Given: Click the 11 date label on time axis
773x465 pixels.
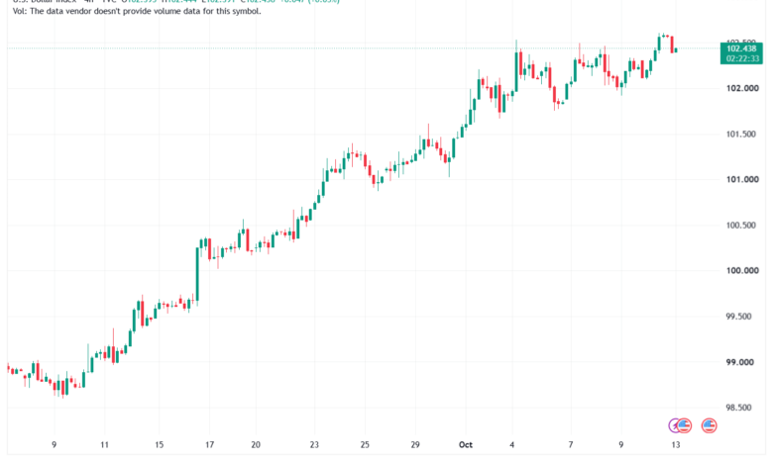Looking at the screenshot, I should pos(104,445).
